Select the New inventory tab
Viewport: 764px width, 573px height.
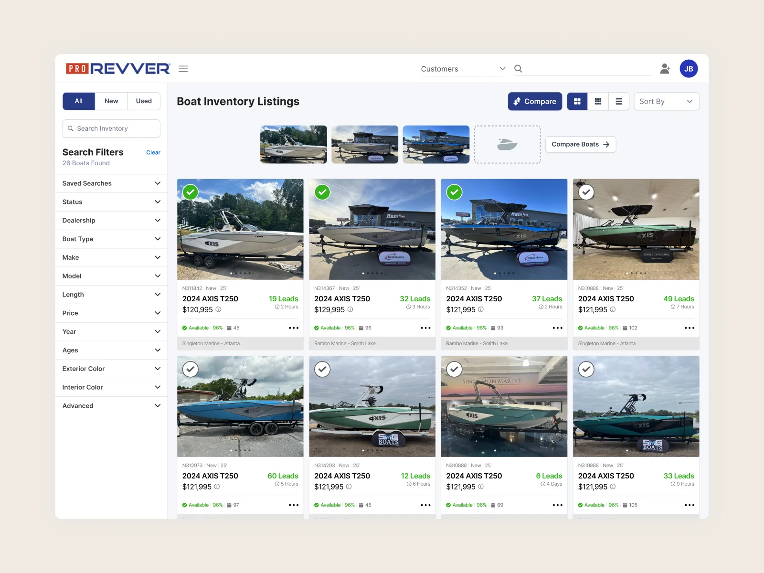coord(111,101)
